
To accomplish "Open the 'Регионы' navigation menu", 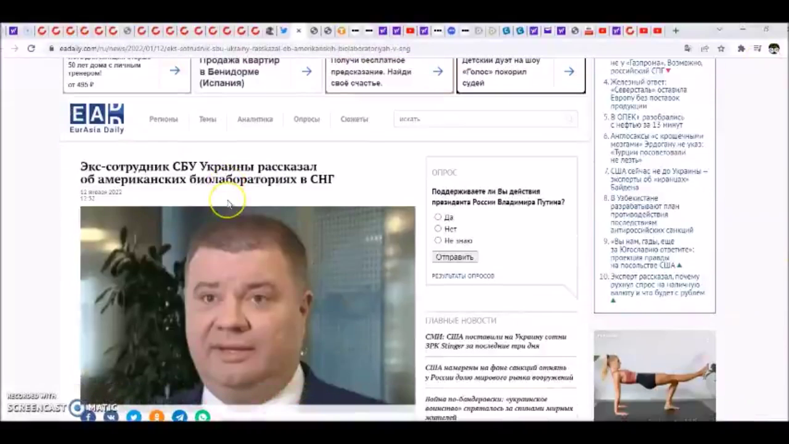I will pos(163,119).
